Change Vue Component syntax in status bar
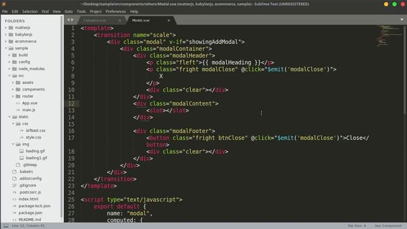Image resolution: width=407 pixels, height=229 pixels. [x=388, y=226]
